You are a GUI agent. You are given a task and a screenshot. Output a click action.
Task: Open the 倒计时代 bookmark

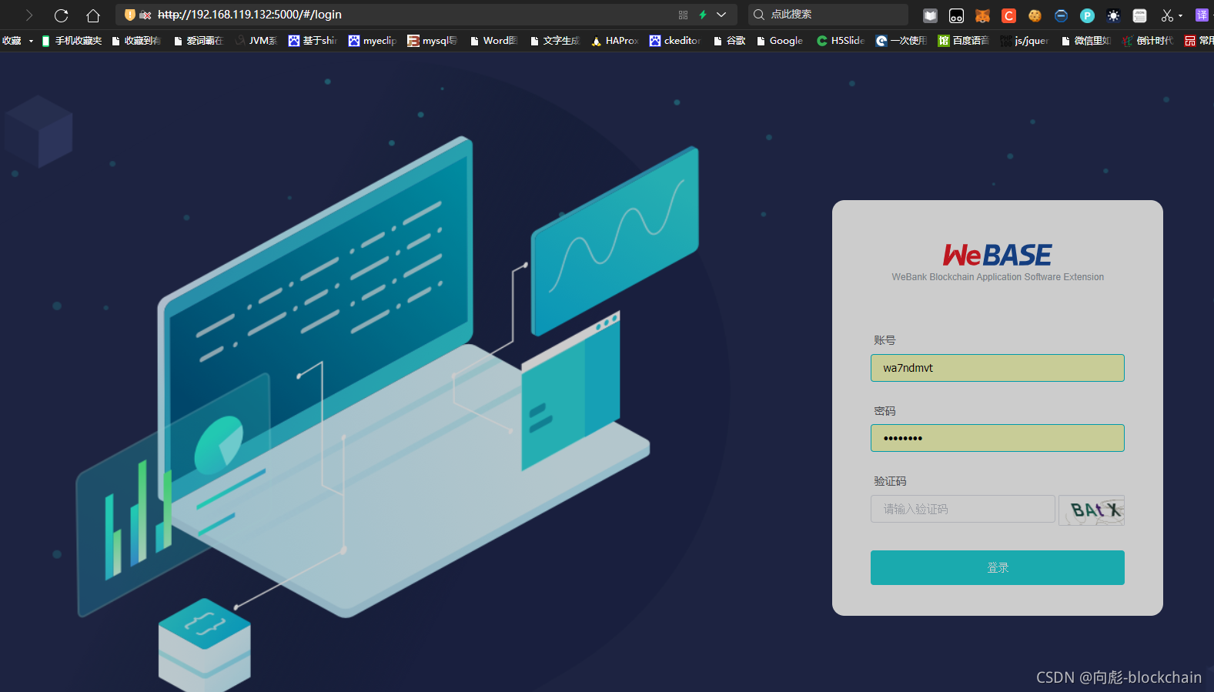pyautogui.click(x=1147, y=41)
